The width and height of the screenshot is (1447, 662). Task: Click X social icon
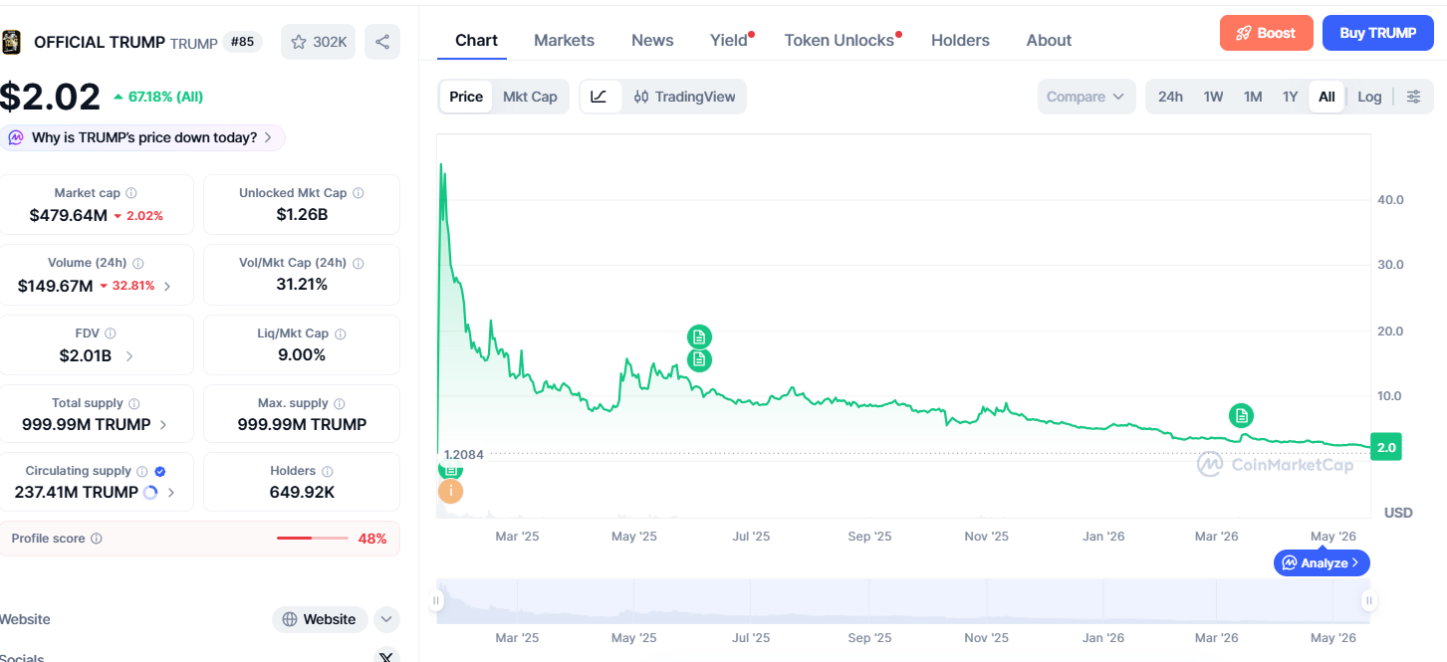point(386,656)
